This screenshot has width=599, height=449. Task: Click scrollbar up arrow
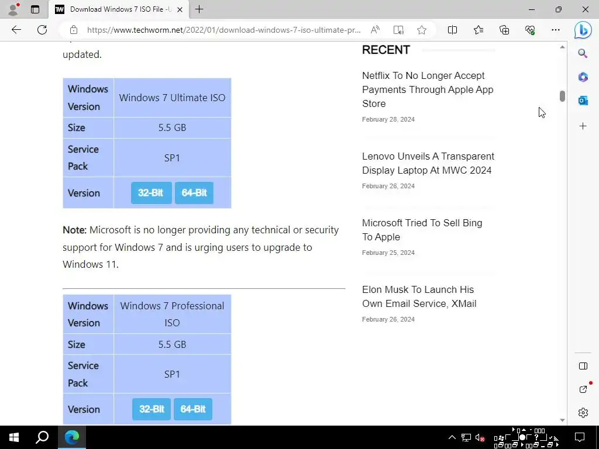tap(562, 47)
